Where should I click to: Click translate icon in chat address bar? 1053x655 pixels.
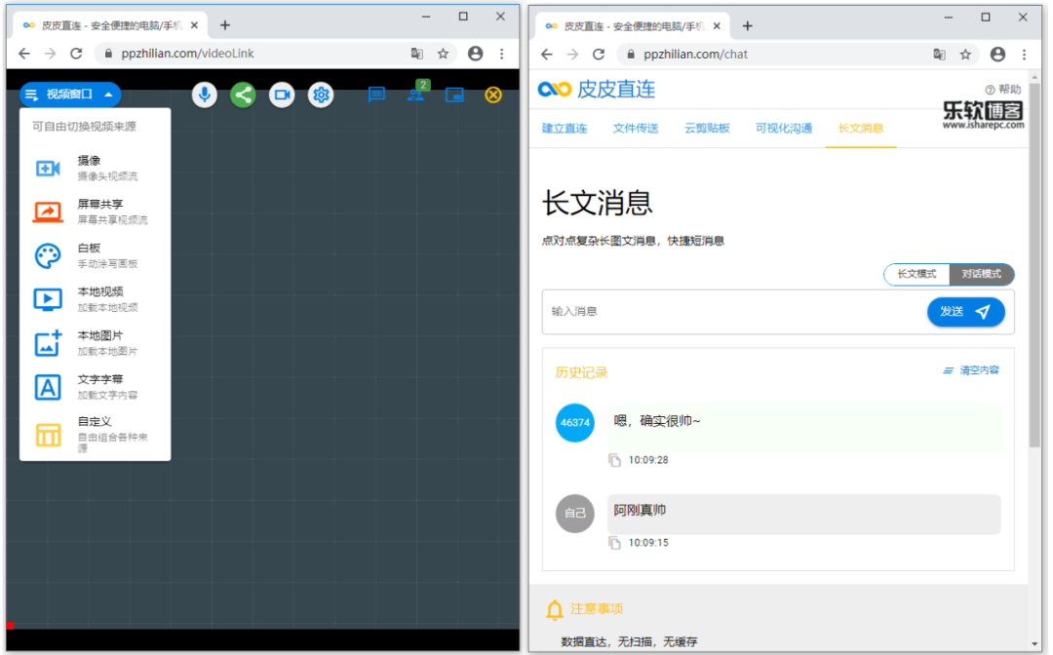[940, 55]
